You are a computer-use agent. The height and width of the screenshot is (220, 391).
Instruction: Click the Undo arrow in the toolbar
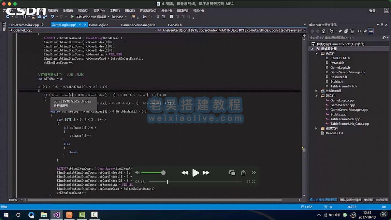coord(52,17)
